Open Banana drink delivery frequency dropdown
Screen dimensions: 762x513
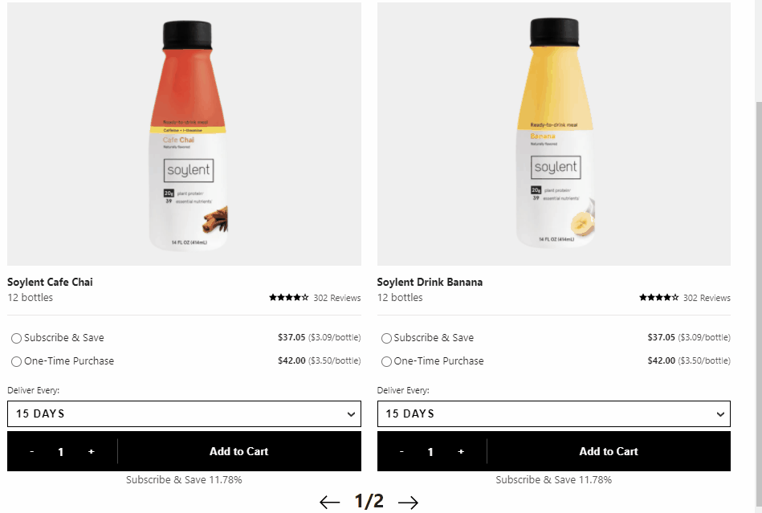(x=554, y=414)
